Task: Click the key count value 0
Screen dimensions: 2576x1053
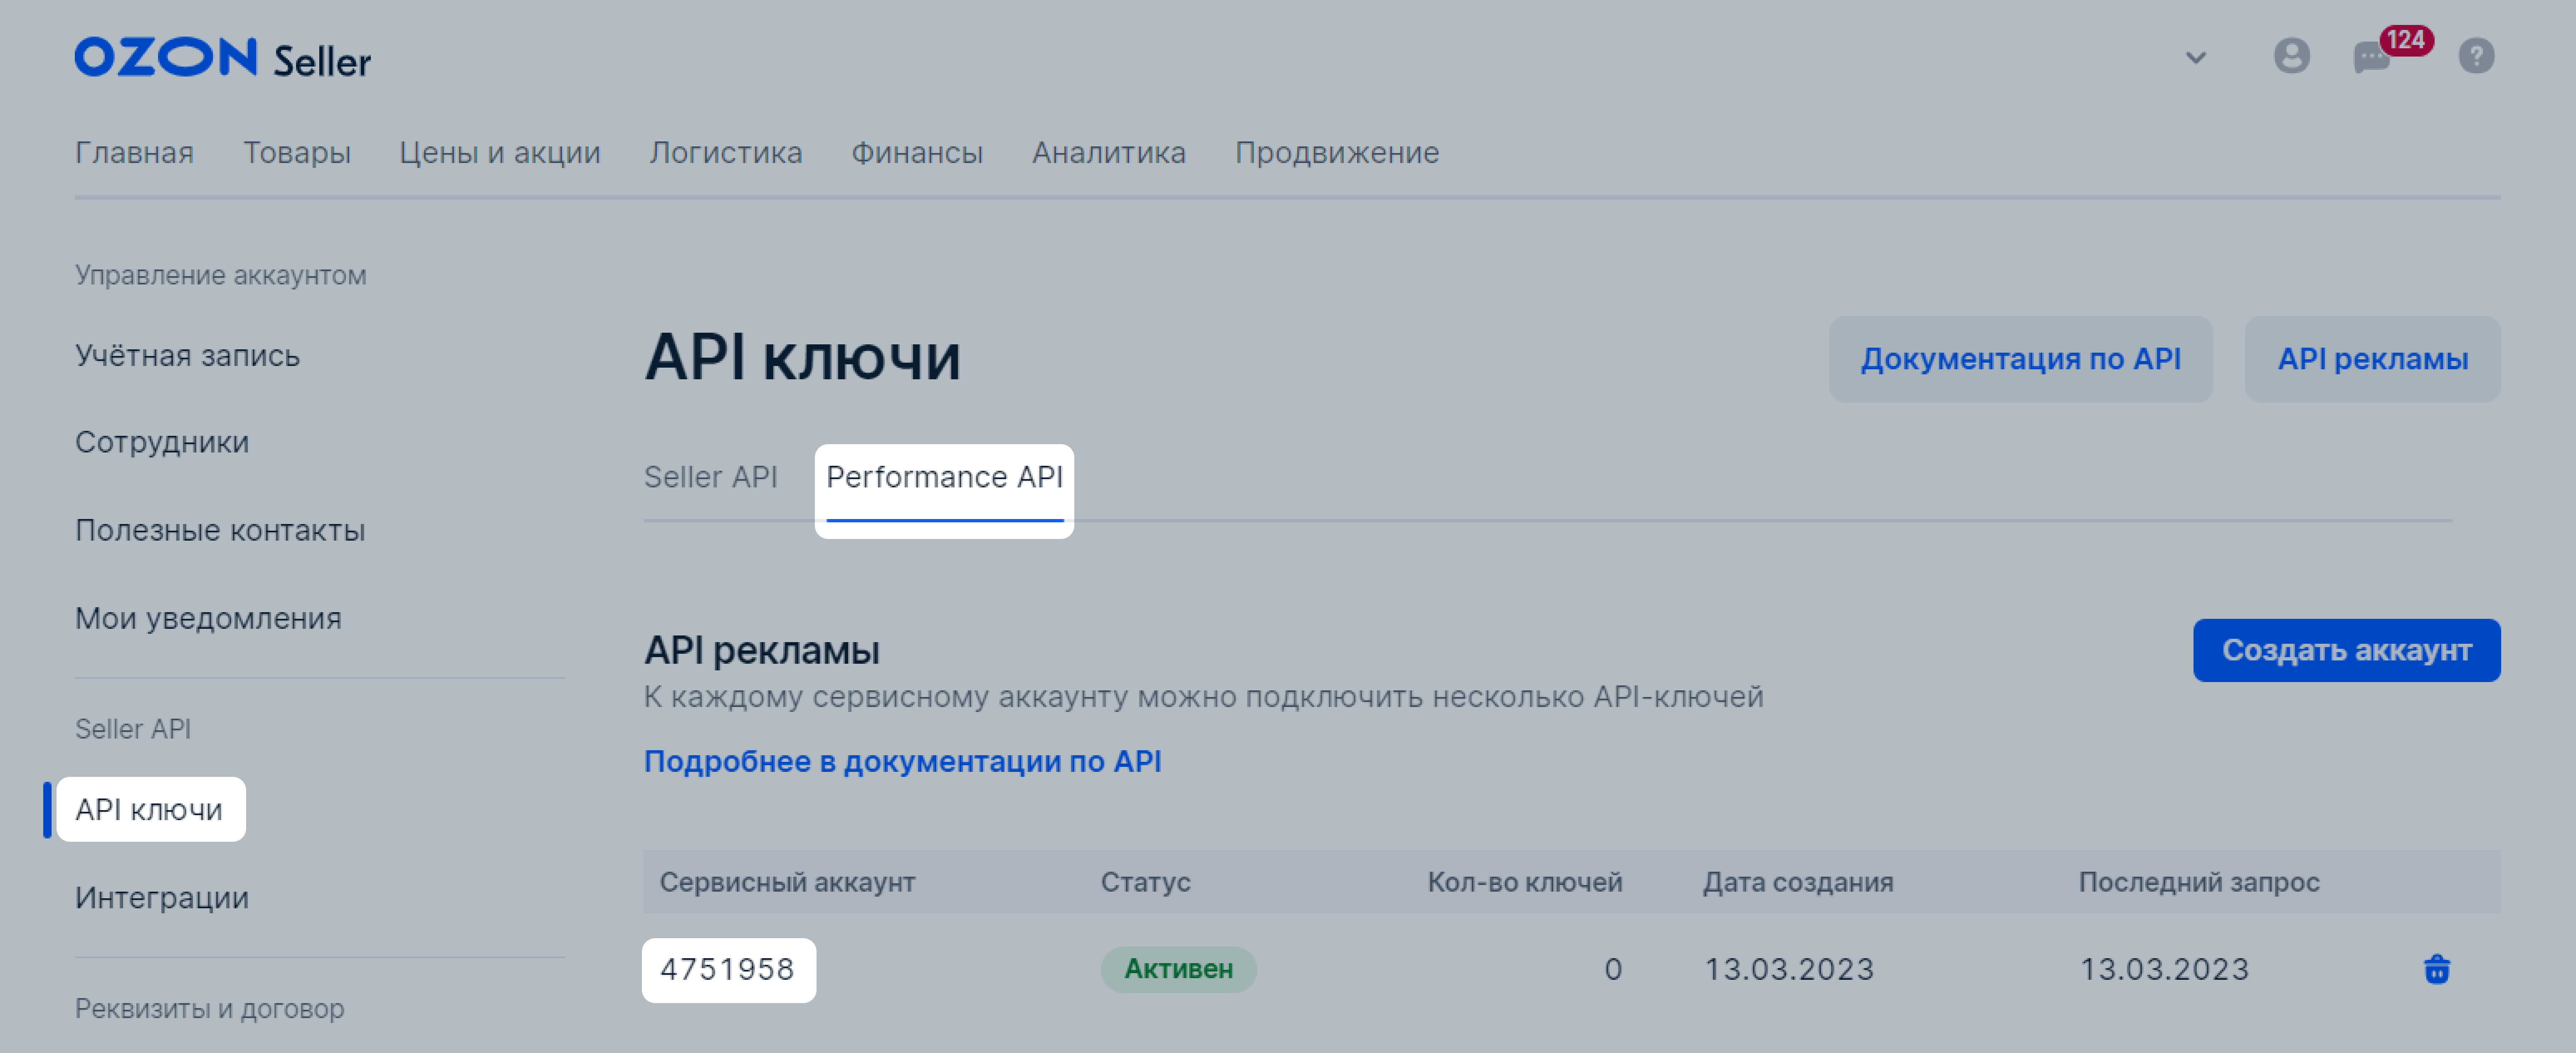Action: click(x=1613, y=969)
